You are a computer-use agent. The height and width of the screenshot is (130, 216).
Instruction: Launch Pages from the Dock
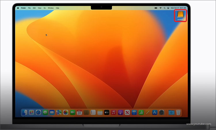click(148, 113)
